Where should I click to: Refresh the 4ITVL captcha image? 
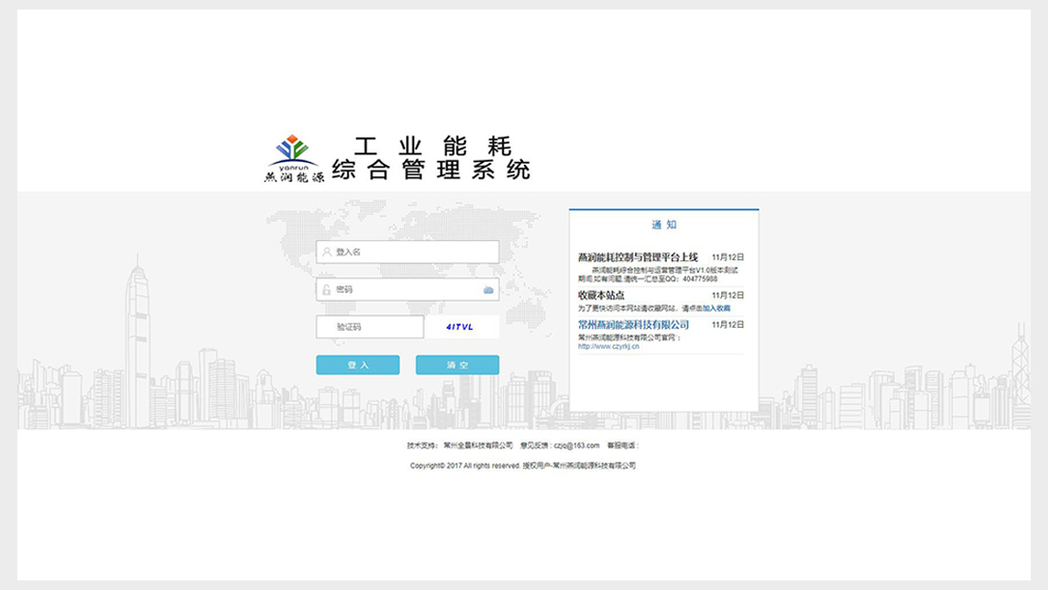(460, 327)
